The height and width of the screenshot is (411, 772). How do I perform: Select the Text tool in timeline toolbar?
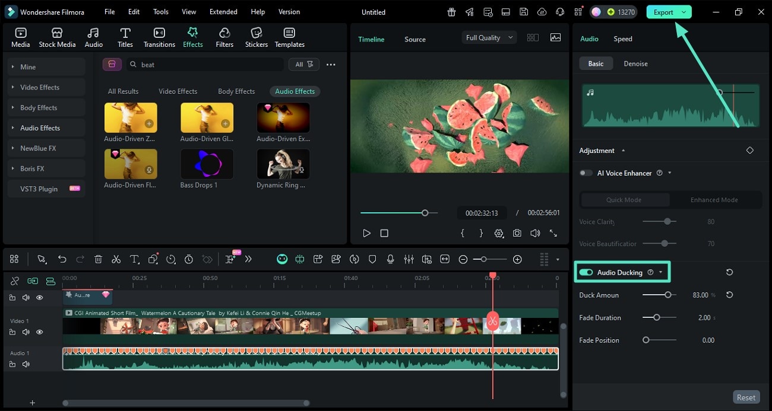tap(134, 259)
